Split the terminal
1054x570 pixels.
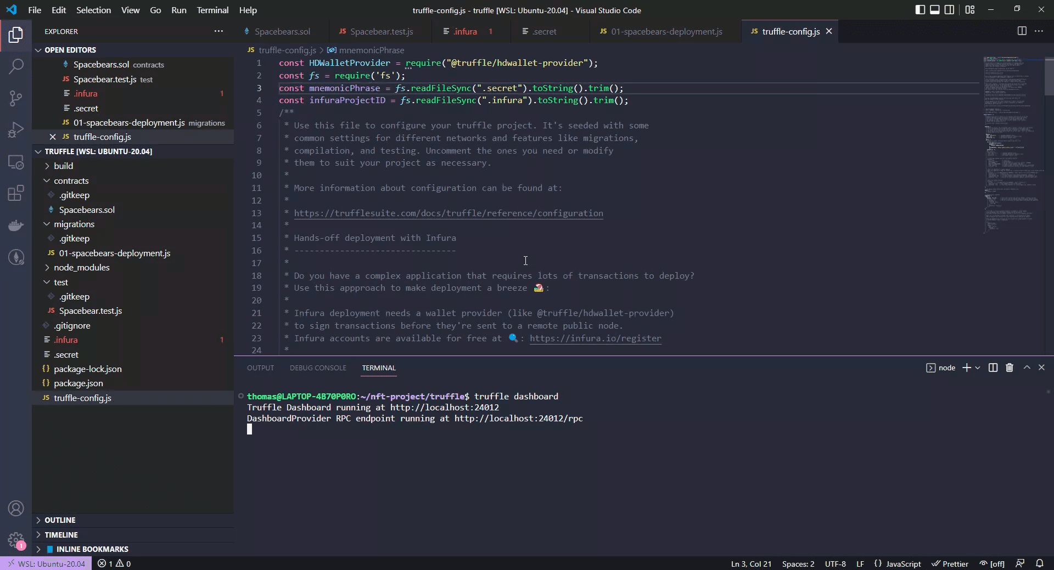[x=993, y=368]
